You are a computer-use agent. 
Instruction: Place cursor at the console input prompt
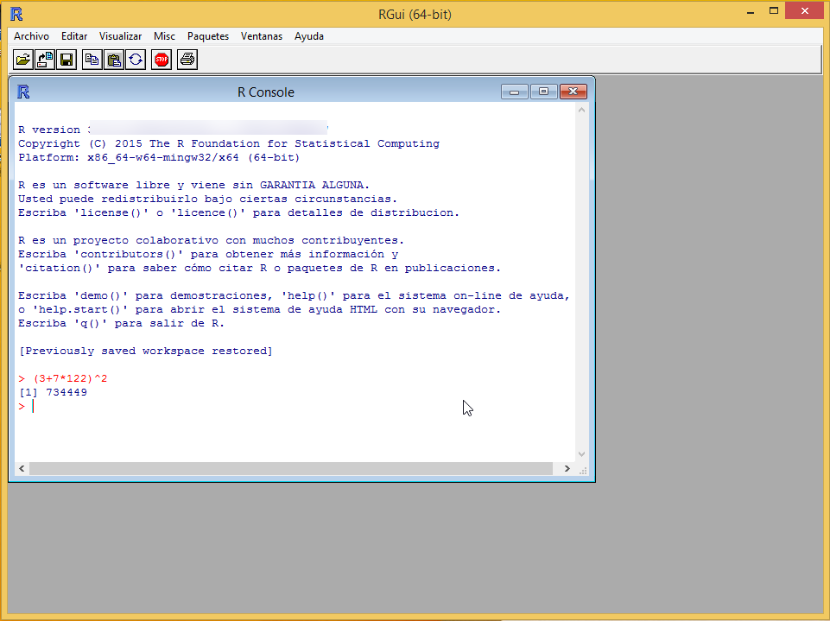(33, 406)
